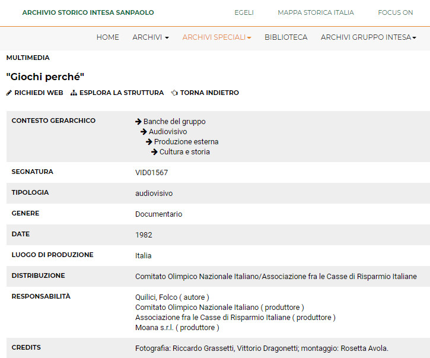Viewport: 430px width, 358px height.
Task: Click the tipologia value audiovisivo
Action: tap(154, 194)
